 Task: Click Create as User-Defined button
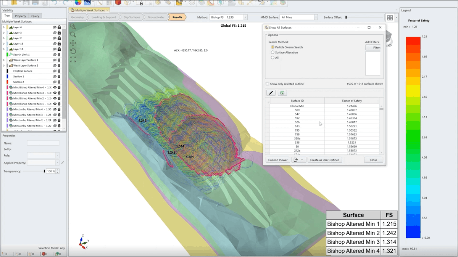pyautogui.click(x=325, y=160)
